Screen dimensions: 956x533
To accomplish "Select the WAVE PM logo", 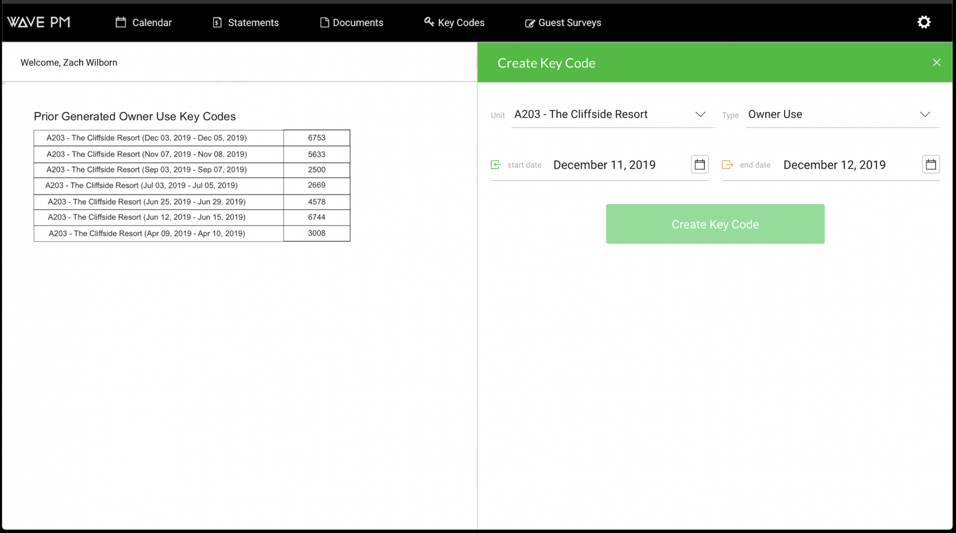I will pos(38,22).
